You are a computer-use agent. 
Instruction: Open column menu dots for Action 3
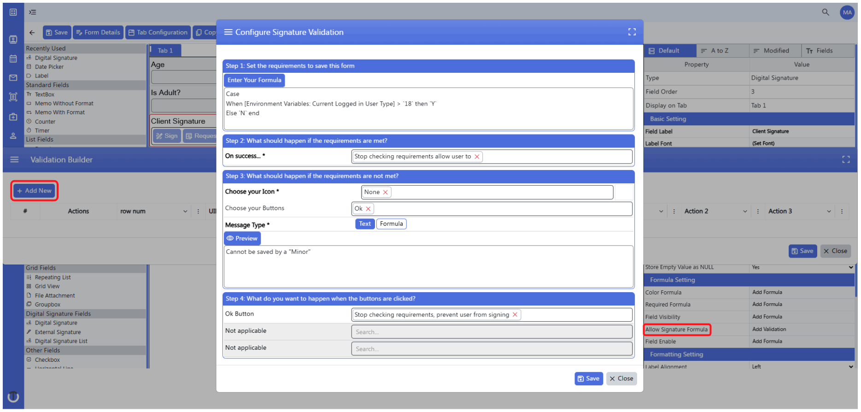tap(842, 211)
